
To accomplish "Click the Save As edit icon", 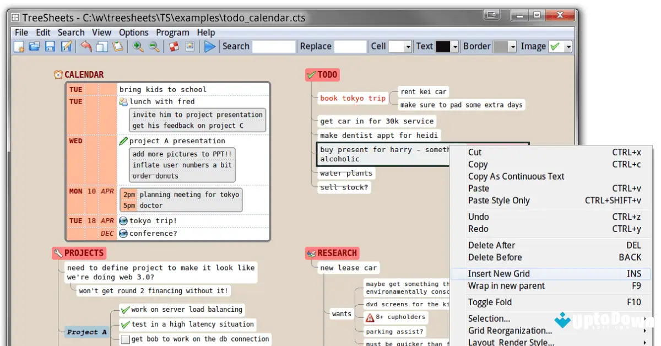I will [x=66, y=46].
